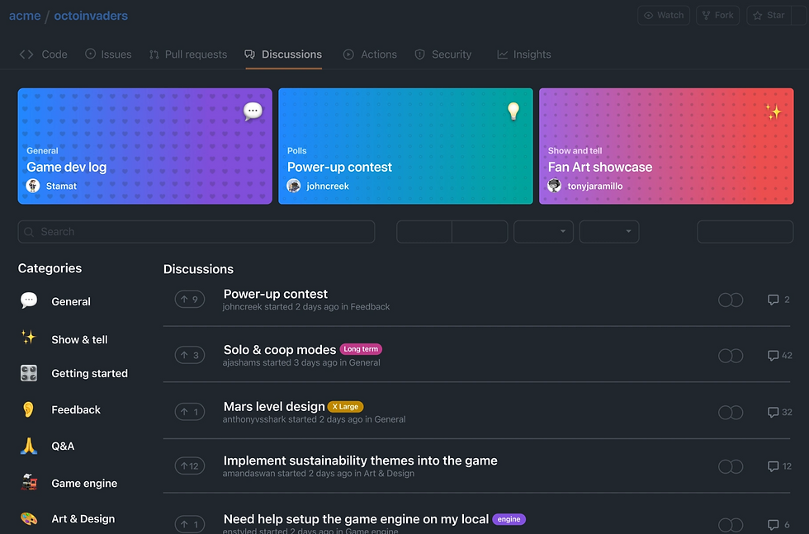
Task: Open comments icon for Power-up contest
Action: [x=773, y=300]
